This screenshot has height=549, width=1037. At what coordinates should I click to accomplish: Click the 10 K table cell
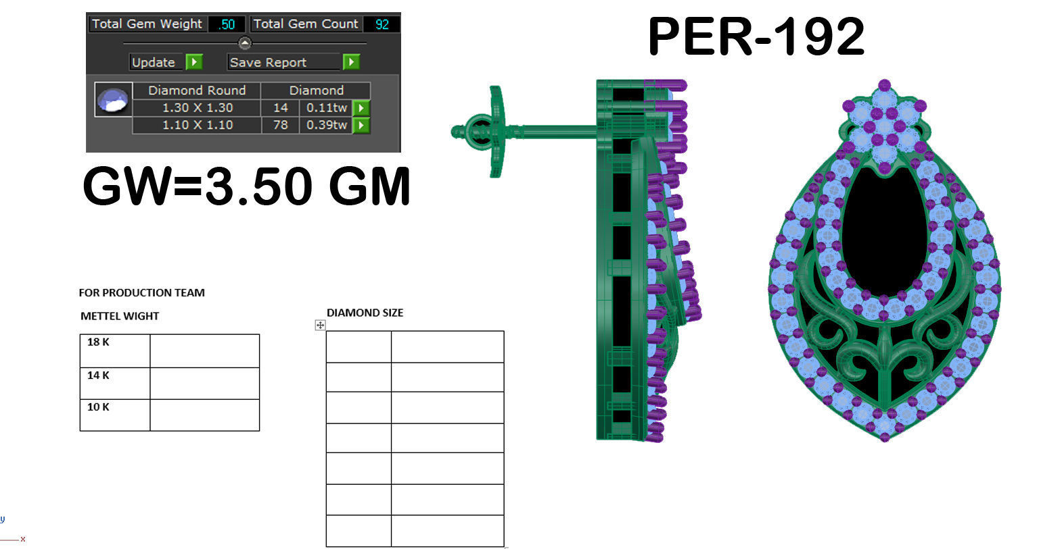tap(115, 415)
